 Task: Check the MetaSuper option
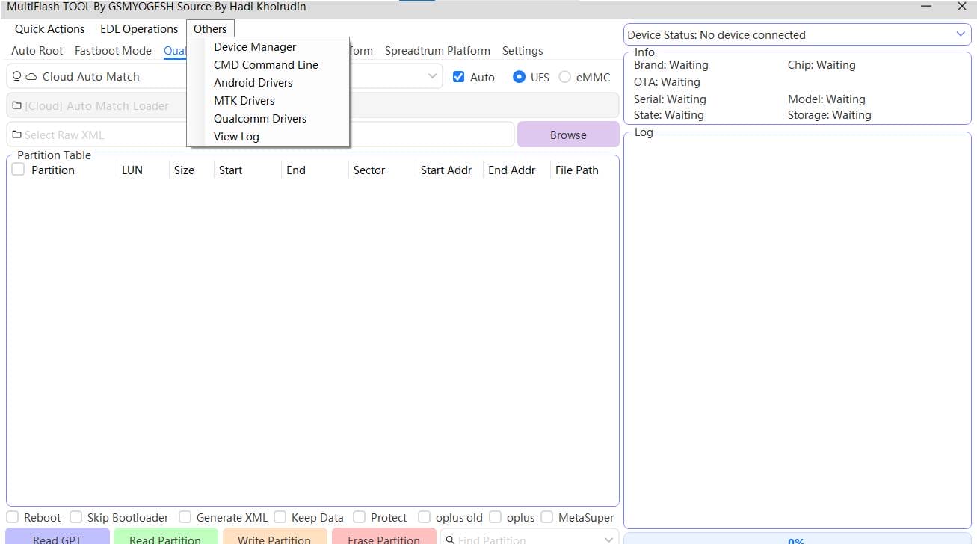click(x=546, y=516)
